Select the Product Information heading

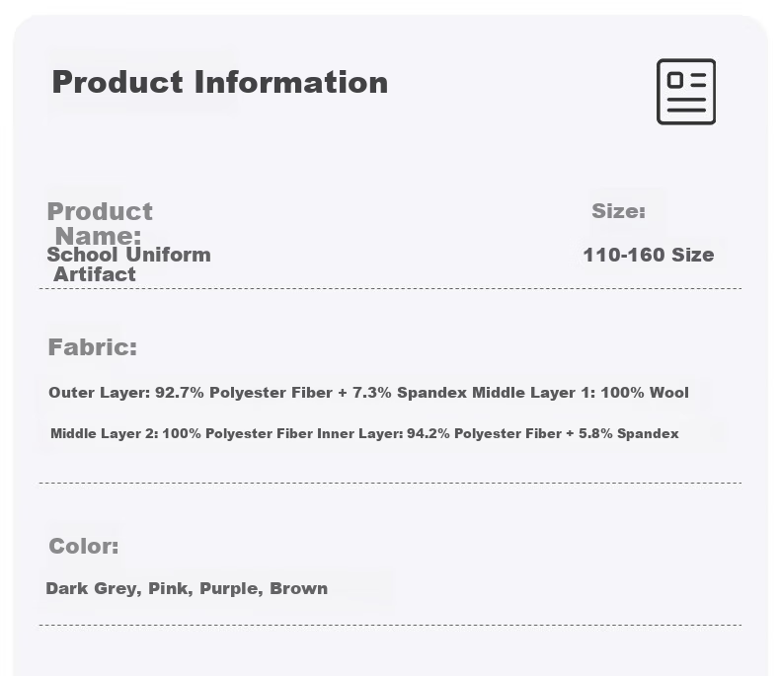coord(220,82)
